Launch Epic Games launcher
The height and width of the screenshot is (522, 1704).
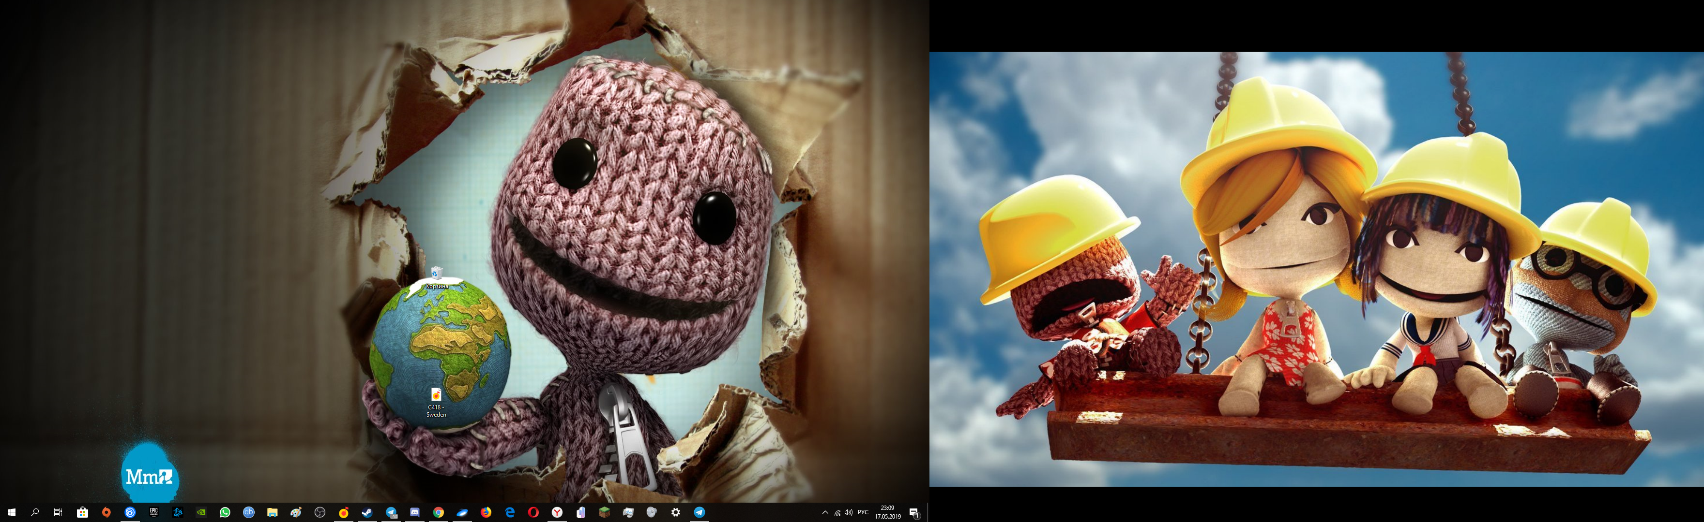click(154, 512)
